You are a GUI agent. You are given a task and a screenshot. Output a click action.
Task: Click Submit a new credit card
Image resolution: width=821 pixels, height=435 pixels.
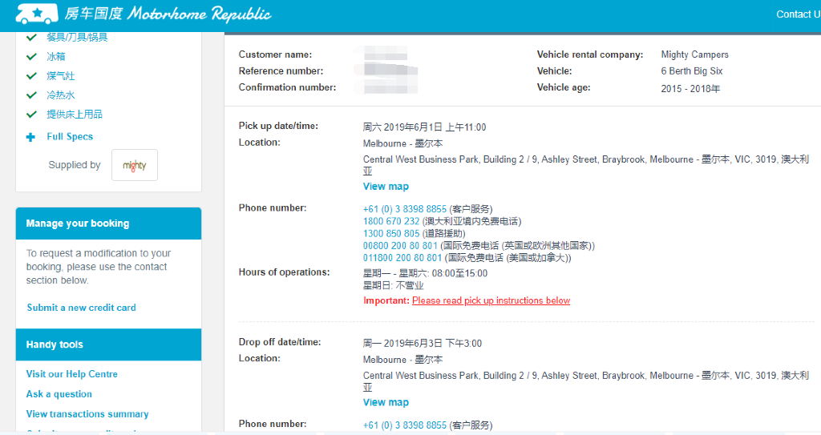[81, 308]
